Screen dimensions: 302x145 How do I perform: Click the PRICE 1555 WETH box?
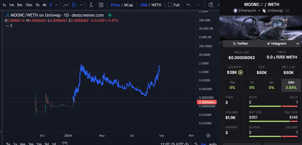point(282,55)
